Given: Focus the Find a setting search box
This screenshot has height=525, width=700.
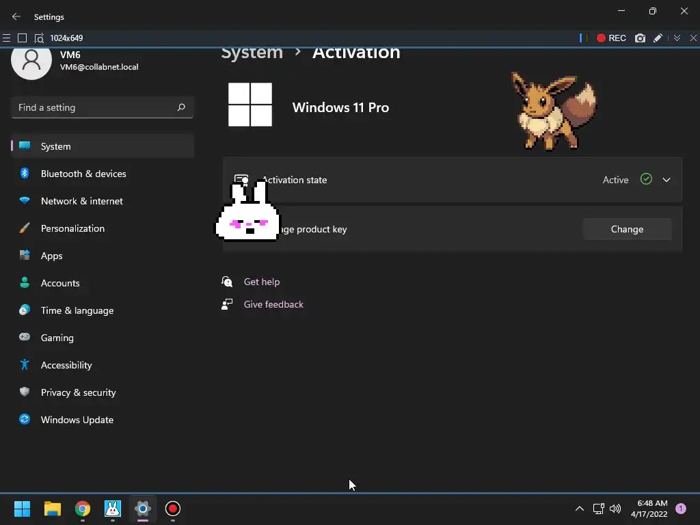Looking at the screenshot, I should click(103, 107).
